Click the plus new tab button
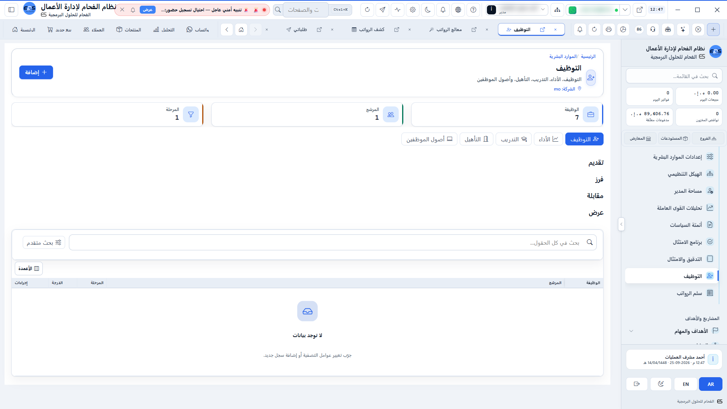Screen dimensions: 727x409 point(713,30)
